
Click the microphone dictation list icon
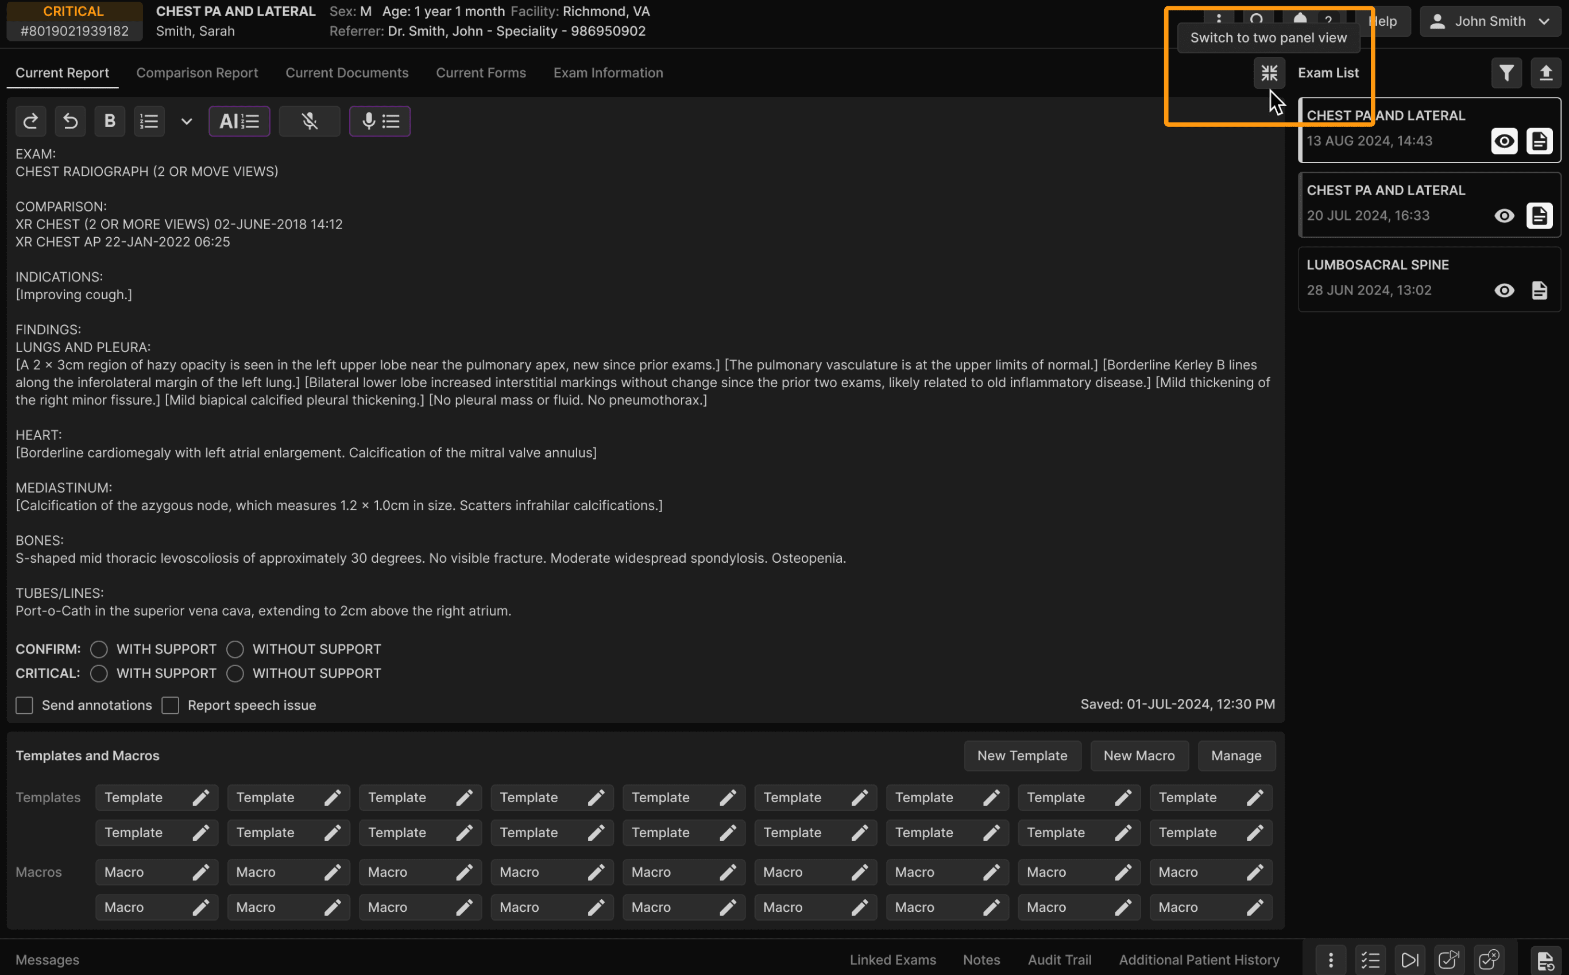click(x=380, y=121)
